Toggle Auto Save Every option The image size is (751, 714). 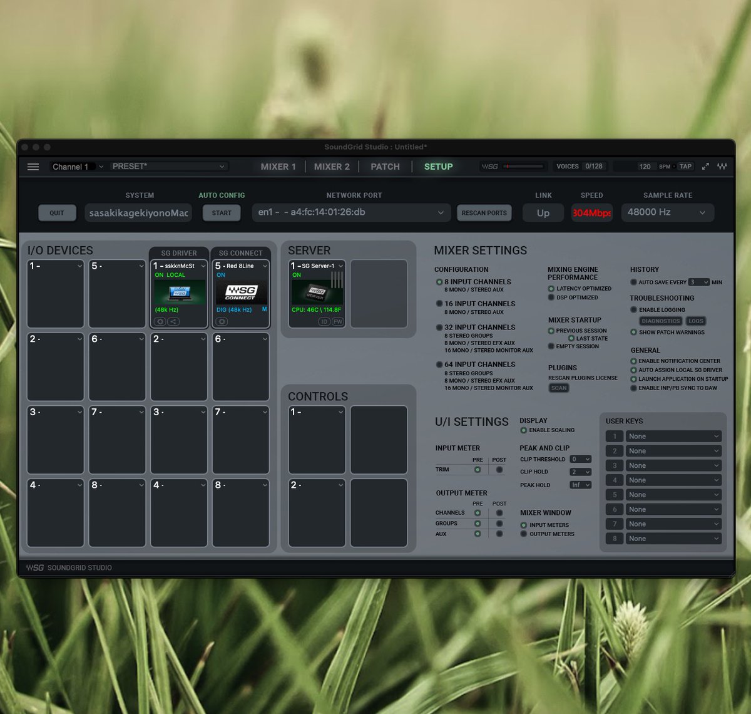(633, 282)
